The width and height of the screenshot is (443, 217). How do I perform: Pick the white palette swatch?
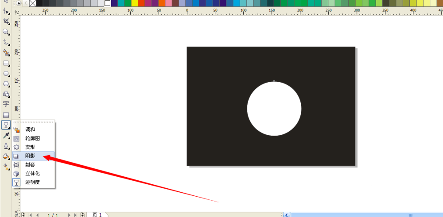(x=107, y=4)
